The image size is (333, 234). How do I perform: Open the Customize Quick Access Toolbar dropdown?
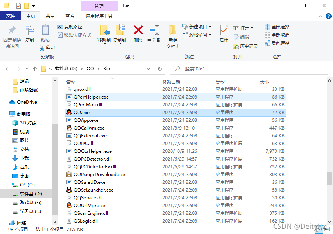33,6
